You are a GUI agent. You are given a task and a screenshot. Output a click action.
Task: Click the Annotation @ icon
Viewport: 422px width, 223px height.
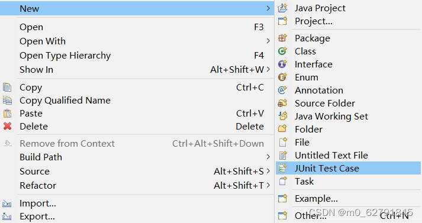[x=282, y=90]
